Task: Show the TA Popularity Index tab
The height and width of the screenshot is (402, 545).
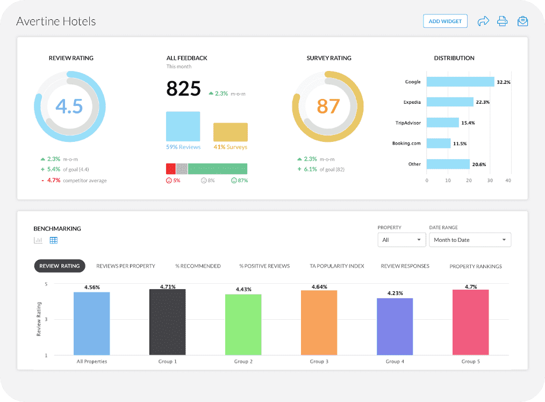Action: coord(336,266)
